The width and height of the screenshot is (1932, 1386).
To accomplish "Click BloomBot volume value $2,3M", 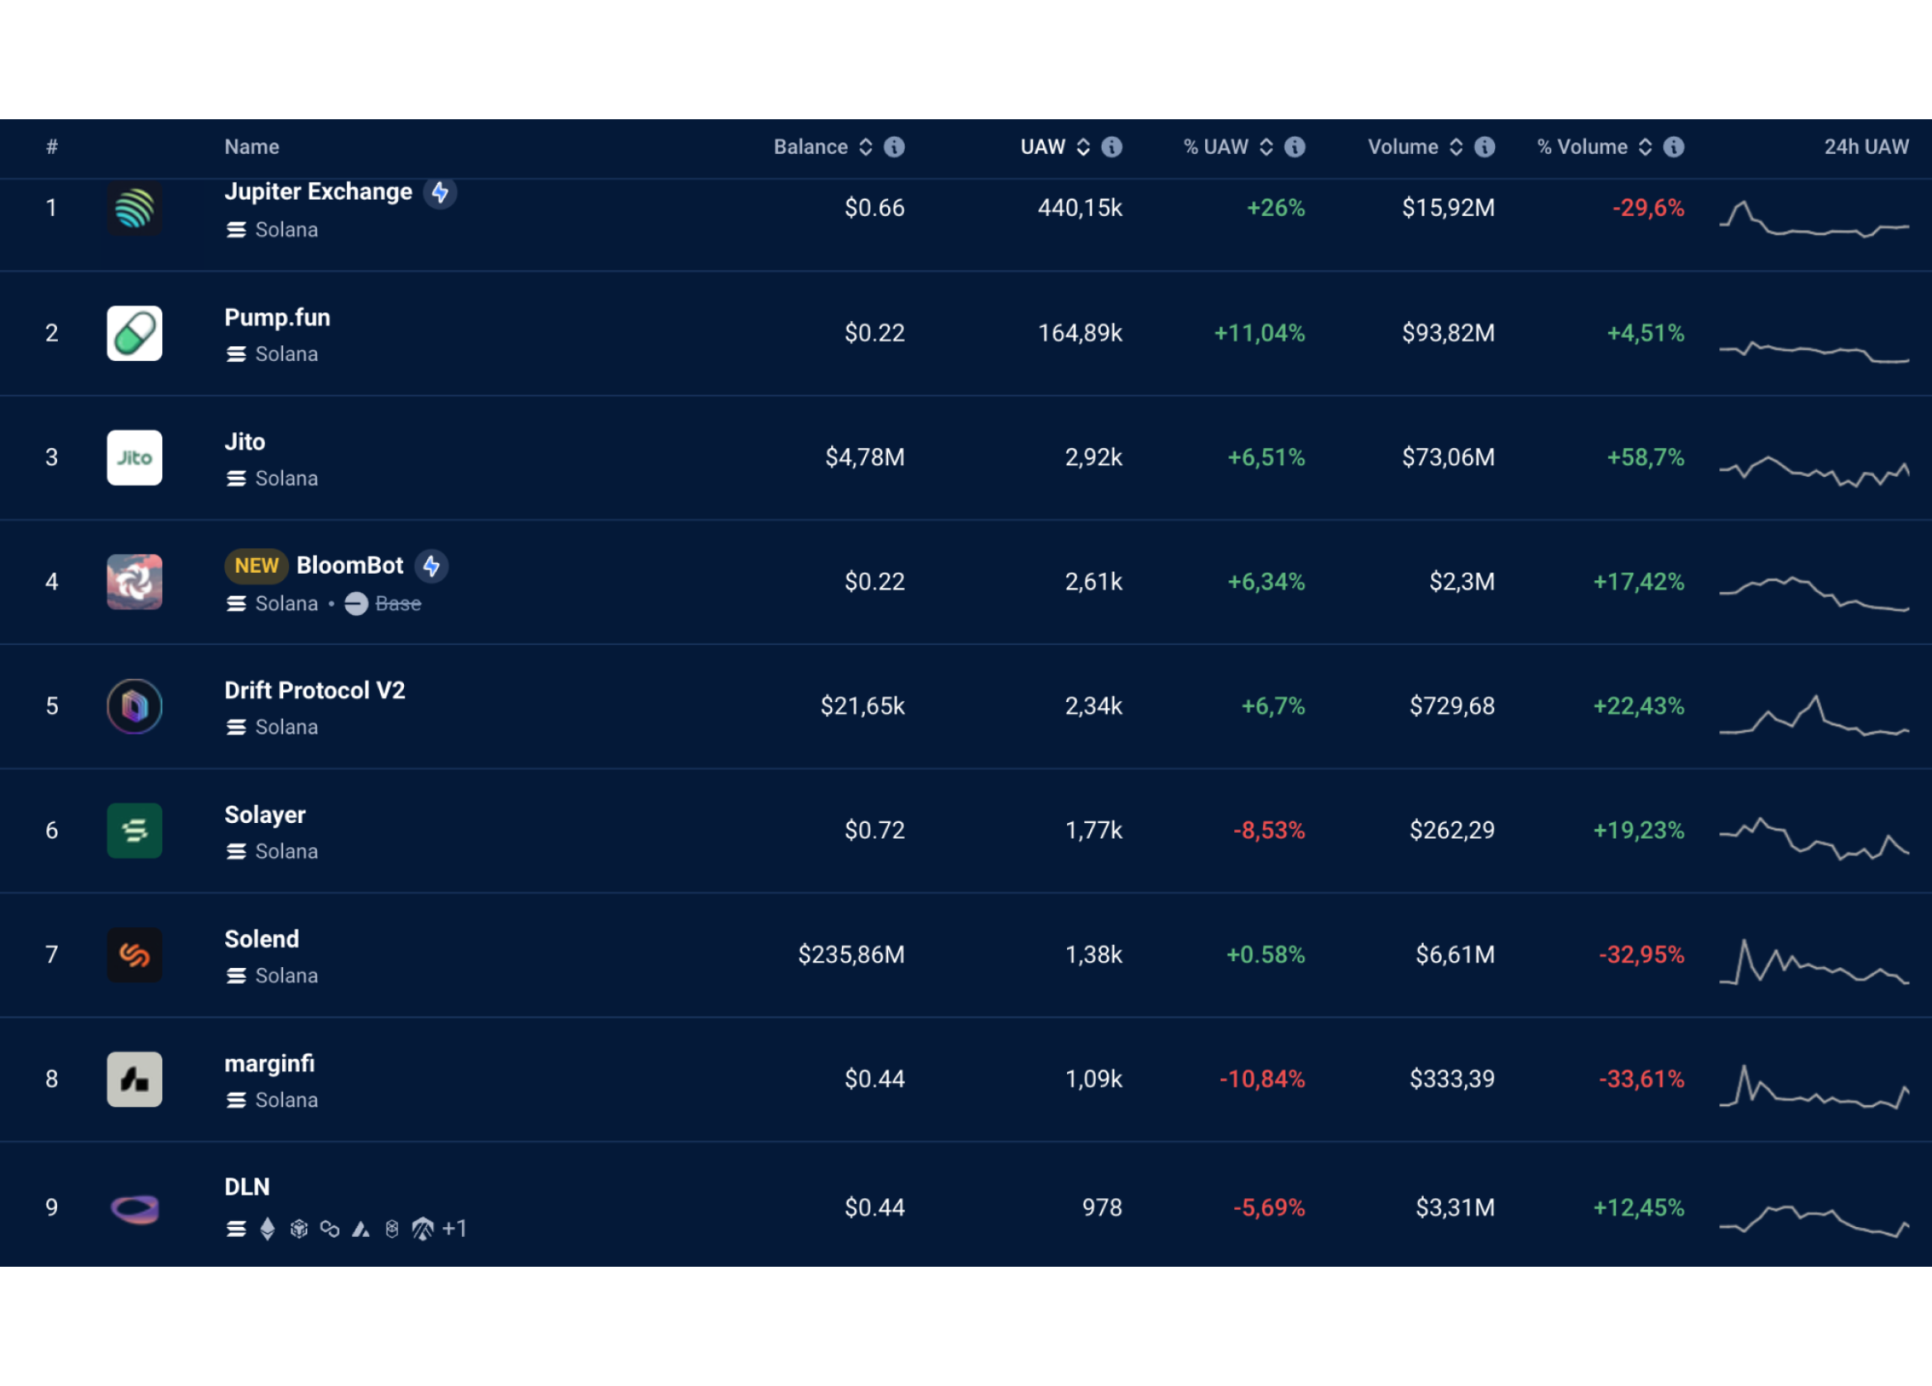I will [1462, 582].
